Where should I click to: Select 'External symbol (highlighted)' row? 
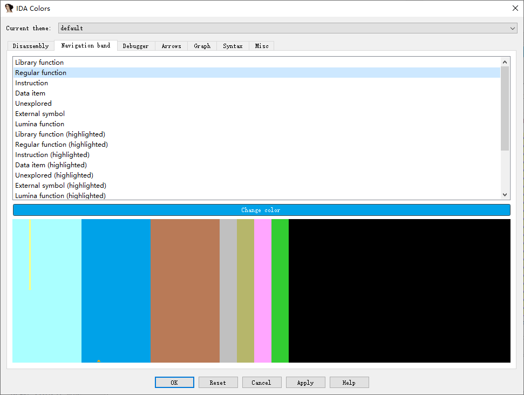pyautogui.click(x=257, y=186)
